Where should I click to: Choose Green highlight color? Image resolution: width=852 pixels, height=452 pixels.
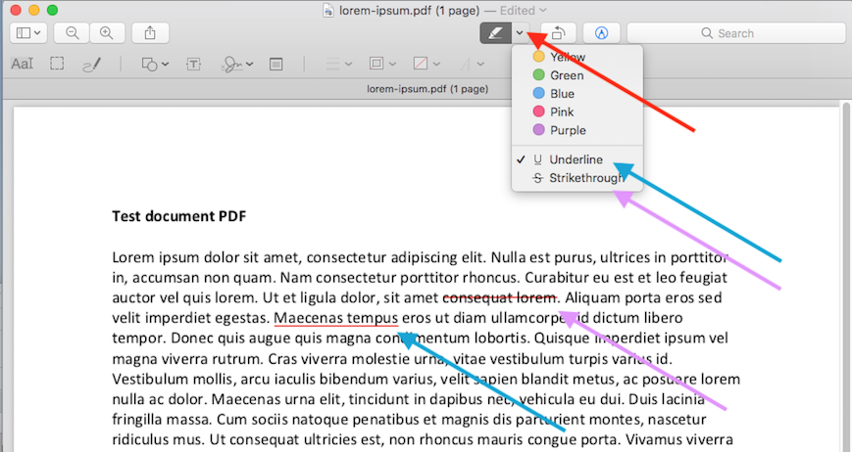(577, 75)
